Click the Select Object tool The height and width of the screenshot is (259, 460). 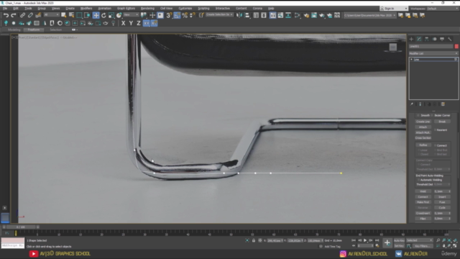point(64,15)
